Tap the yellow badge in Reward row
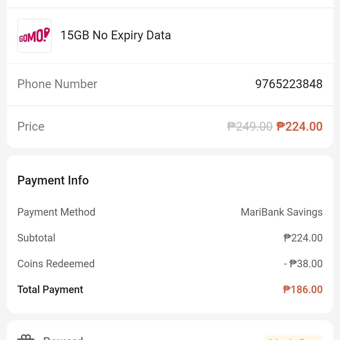 pos(293,338)
